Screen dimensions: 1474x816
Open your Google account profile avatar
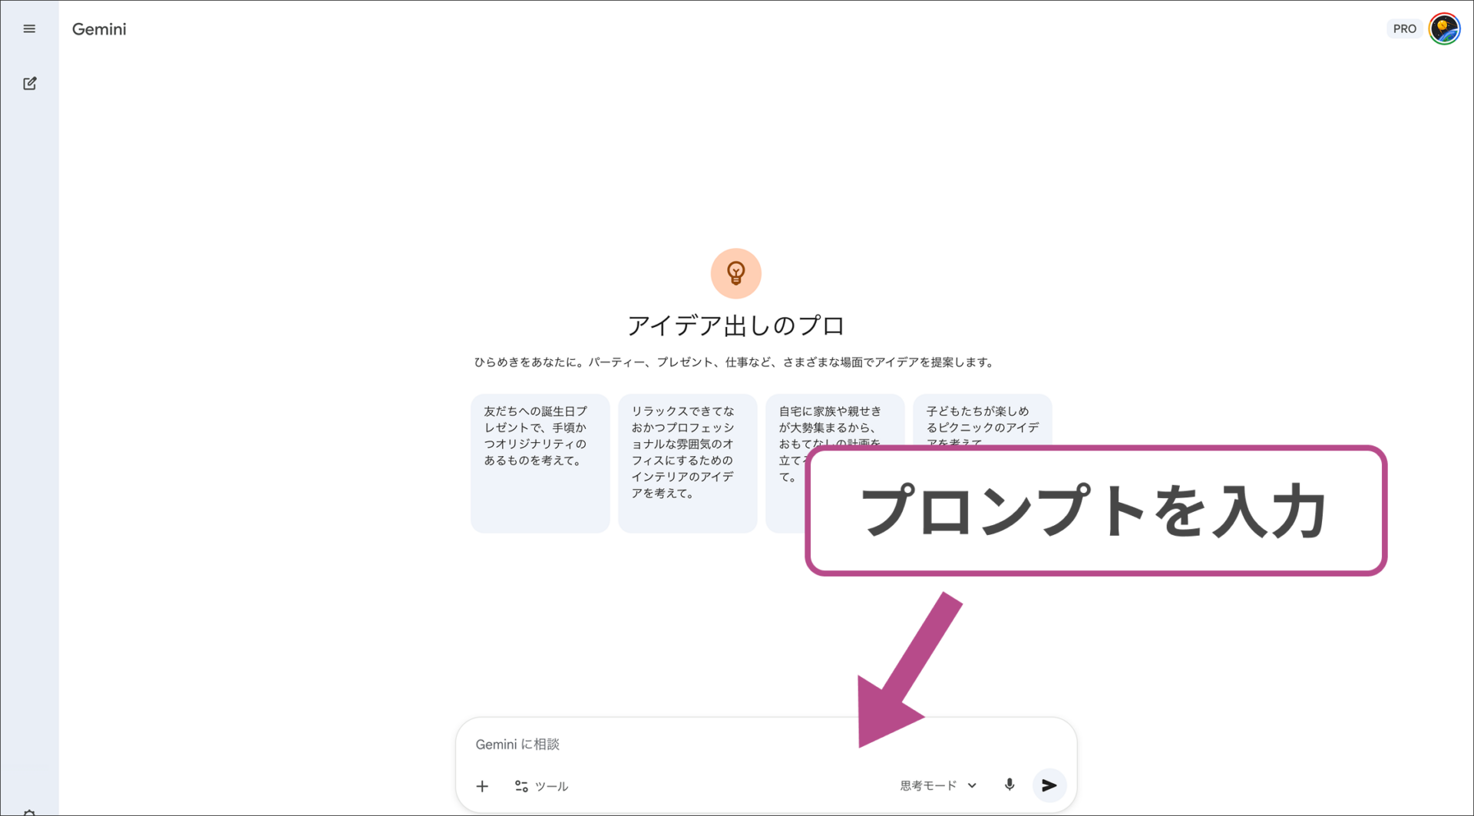pos(1444,28)
